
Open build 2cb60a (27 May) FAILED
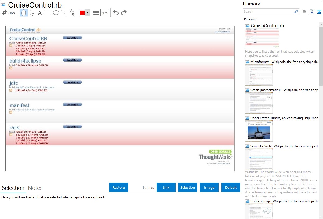pyautogui.click(x=32, y=143)
